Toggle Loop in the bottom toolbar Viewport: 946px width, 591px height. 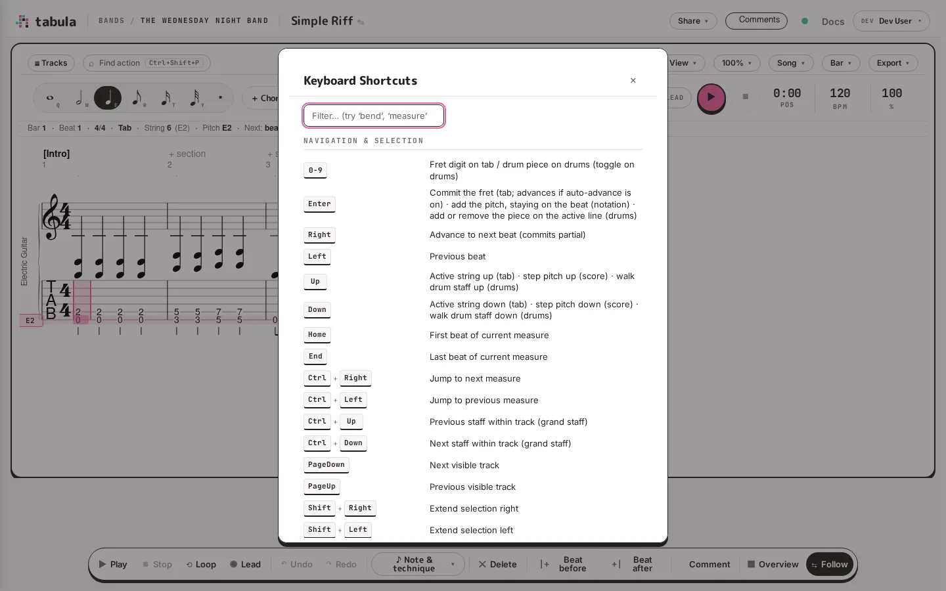tap(201, 565)
